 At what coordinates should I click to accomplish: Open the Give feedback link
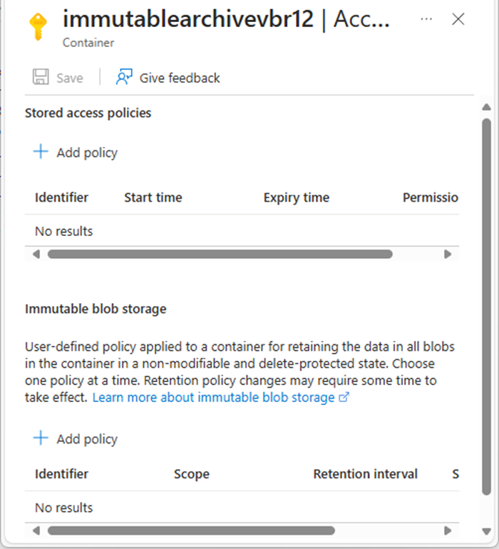pyautogui.click(x=180, y=78)
